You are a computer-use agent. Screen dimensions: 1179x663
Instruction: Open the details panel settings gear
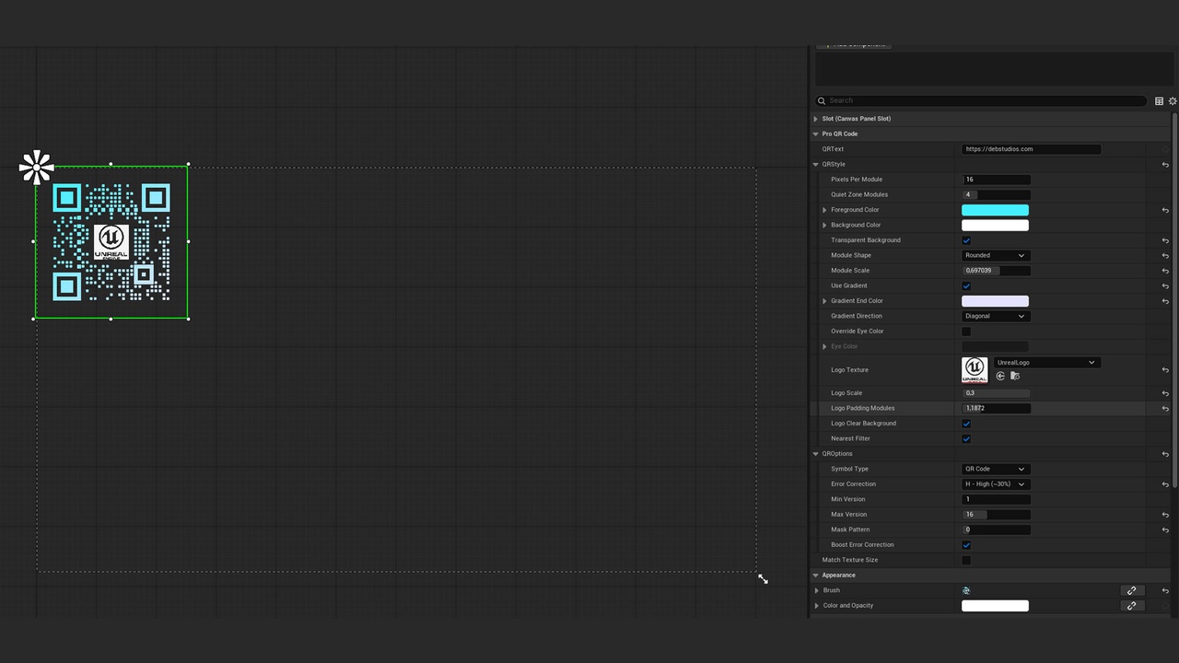[x=1173, y=101]
